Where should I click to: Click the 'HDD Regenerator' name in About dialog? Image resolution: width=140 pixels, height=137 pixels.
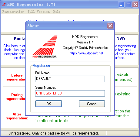click(x=85, y=37)
